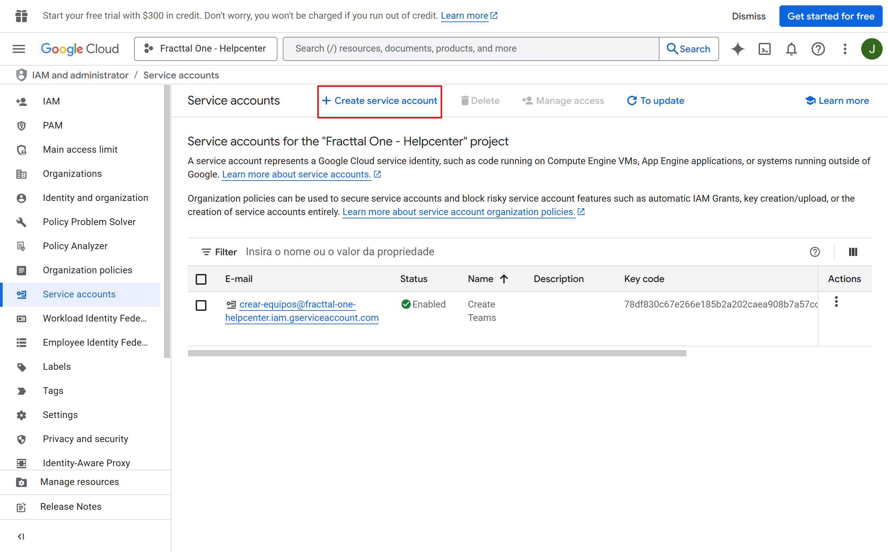The image size is (888, 552).
Task: Open help question mark icon in header
Action: click(818, 49)
